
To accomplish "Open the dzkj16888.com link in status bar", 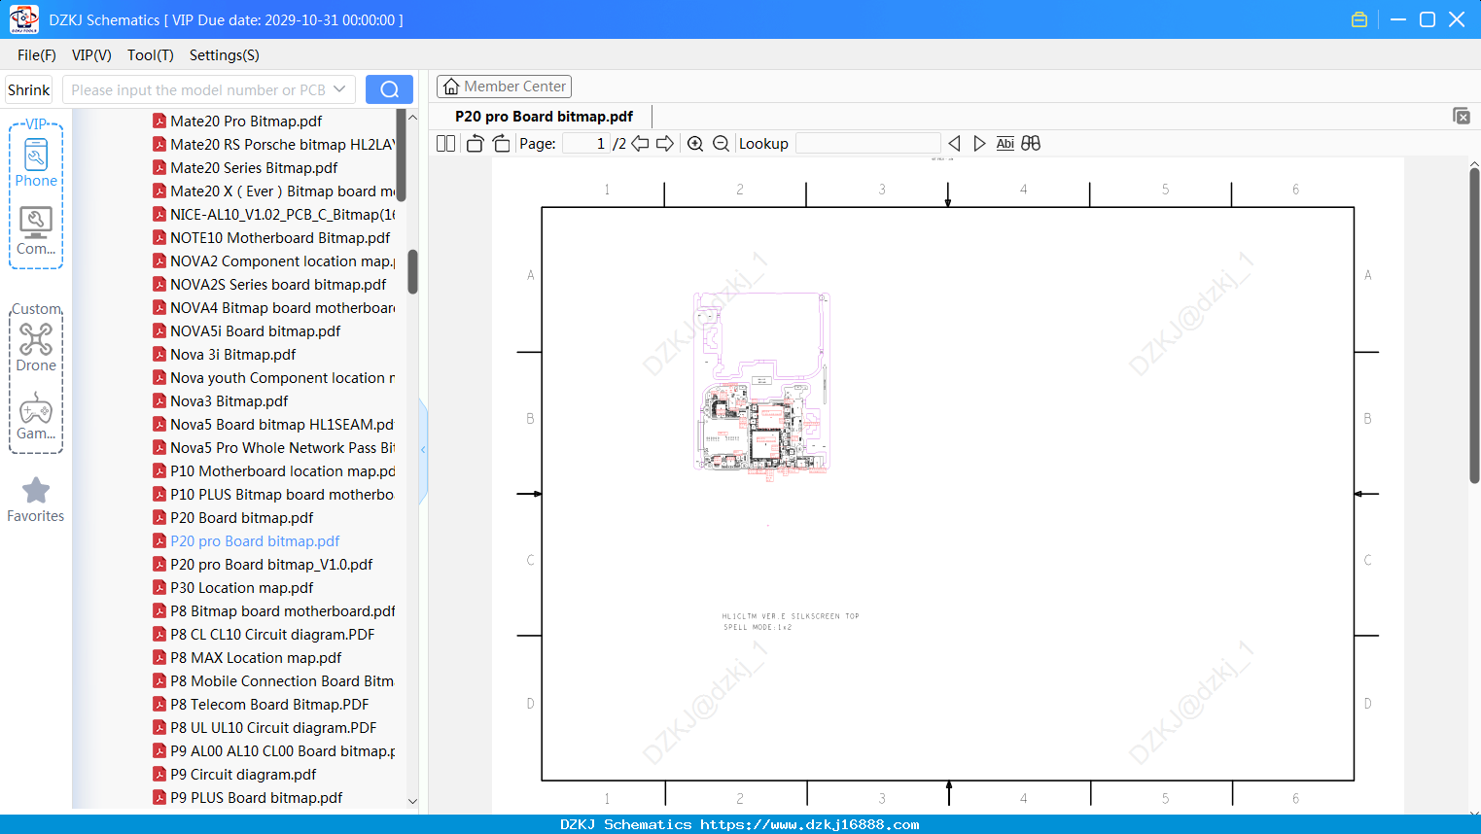I will click(810, 824).
